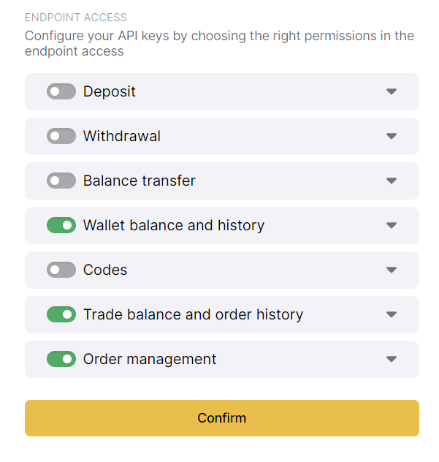
Task: Disable Trade balance and order history toggle
Action: pyautogui.click(x=61, y=314)
